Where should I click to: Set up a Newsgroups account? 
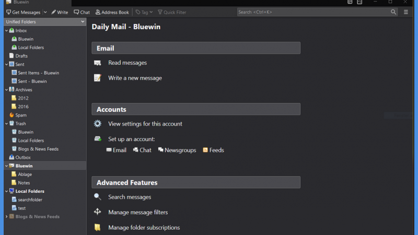click(177, 150)
